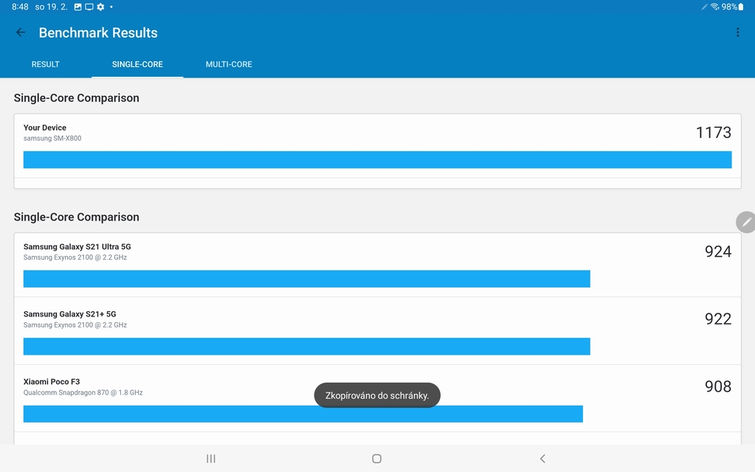This screenshot has width=755, height=472.
Task: Switch to the RESULT tab
Action: (x=45, y=64)
